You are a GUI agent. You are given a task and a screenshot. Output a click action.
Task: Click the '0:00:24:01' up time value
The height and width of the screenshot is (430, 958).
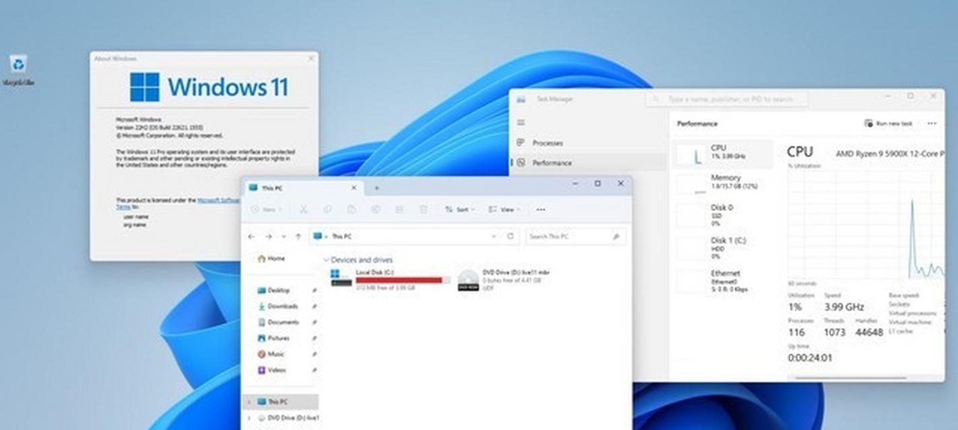(810, 358)
